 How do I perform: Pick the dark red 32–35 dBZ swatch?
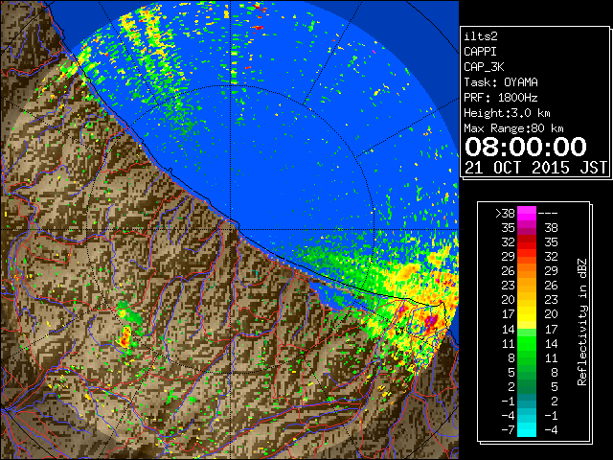coord(527,242)
